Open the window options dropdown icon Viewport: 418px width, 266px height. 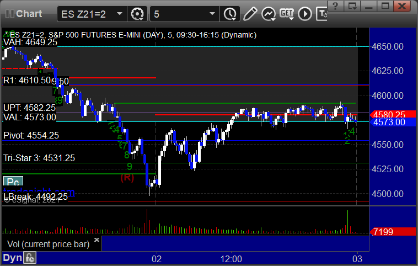(352, 6)
